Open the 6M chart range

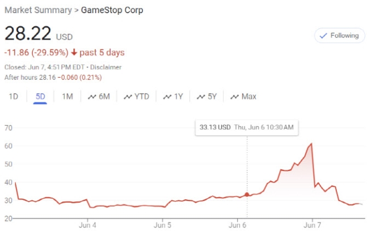coord(99,96)
